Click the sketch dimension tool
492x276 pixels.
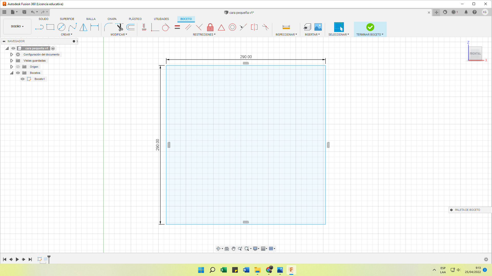(95, 27)
